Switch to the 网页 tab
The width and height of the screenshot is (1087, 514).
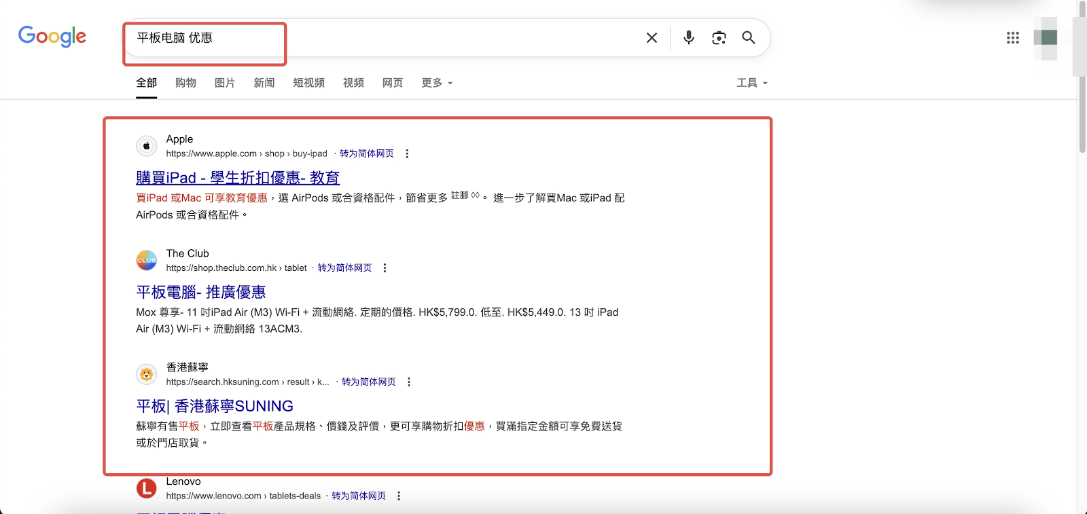(393, 83)
